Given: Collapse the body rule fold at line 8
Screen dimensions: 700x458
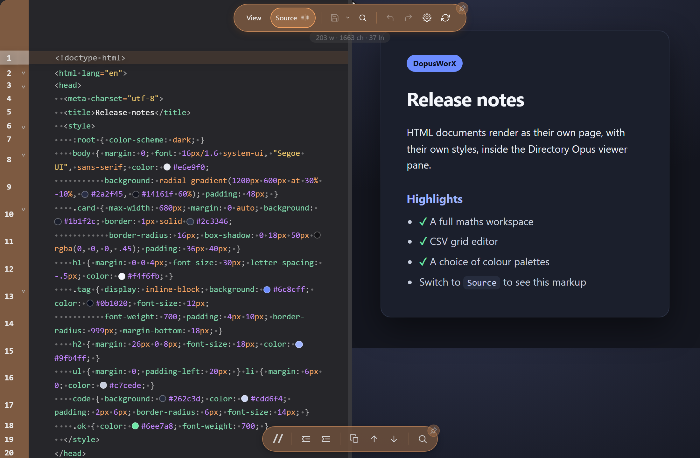Looking at the screenshot, I should tap(23, 155).
